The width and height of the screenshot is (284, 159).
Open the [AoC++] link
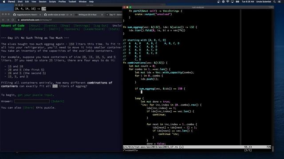(x=54, y=29)
